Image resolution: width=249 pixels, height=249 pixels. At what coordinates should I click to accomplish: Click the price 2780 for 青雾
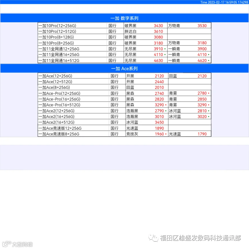click(x=202, y=93)
